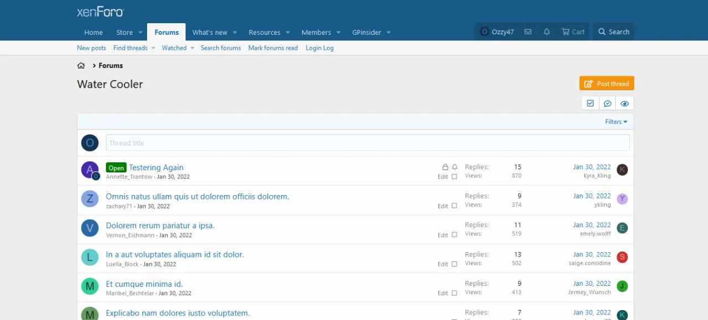
Task: Open the Resources navigation tab
Action: pos(264,33)
